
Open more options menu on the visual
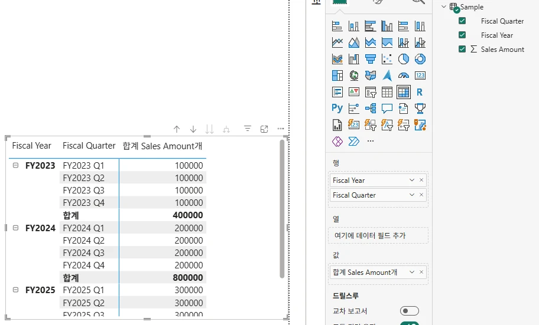coord(281,129)
